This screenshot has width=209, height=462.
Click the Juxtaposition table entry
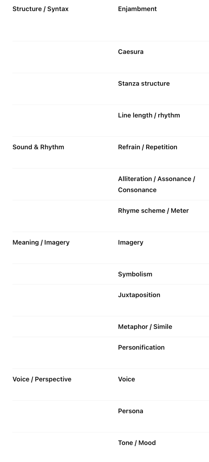point(139,295)
